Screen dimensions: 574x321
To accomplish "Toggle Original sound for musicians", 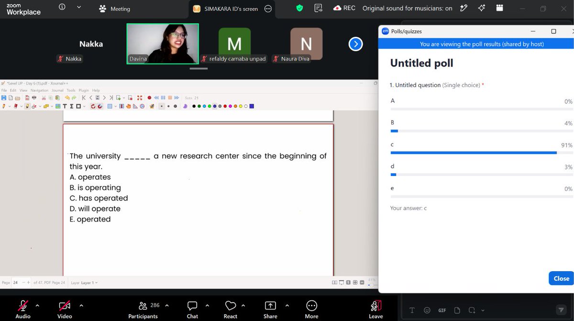I will (407, 8).
